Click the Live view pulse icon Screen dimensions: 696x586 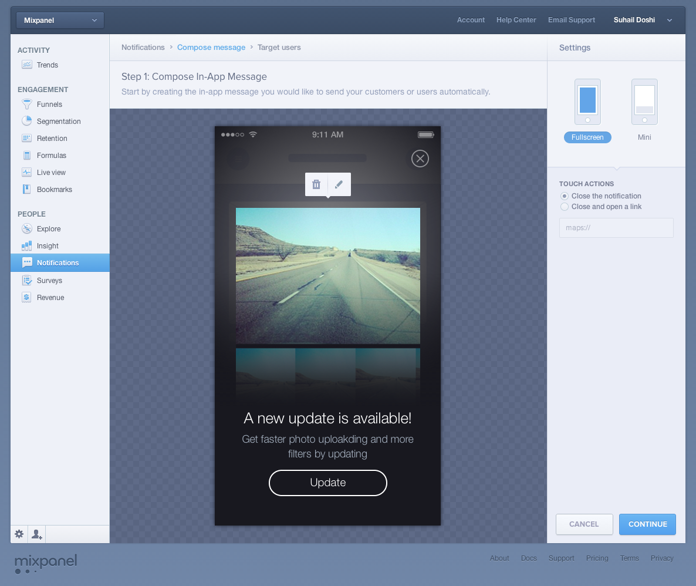[x=27, y=172]
